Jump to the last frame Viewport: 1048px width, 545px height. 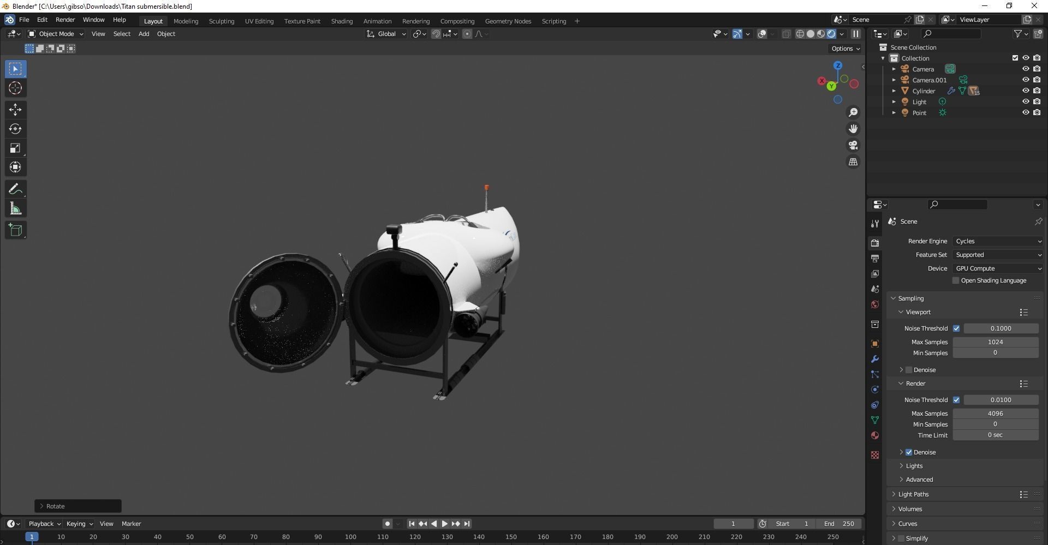pos(467,524)
